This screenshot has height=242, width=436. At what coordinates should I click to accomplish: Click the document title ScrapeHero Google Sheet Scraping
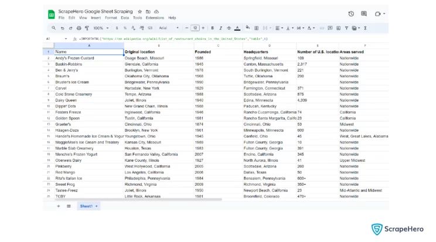click(96, 11)
